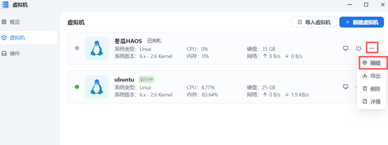Go to 概览 in the sidebar
The image size is (388, 145).
point(14,22)
